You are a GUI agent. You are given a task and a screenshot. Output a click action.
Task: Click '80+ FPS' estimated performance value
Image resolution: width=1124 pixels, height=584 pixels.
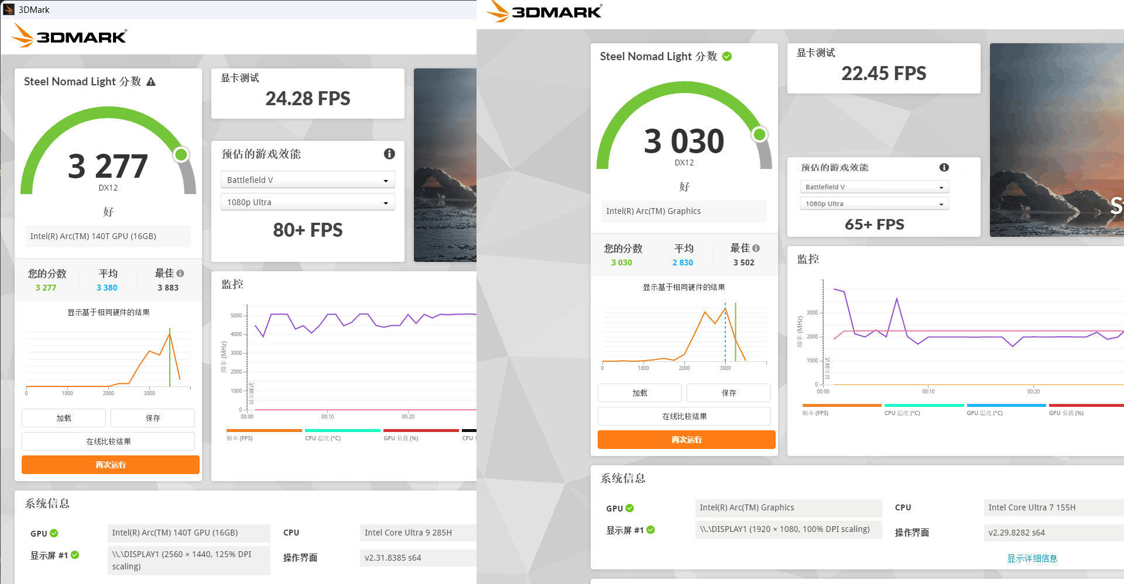(308, 230)
